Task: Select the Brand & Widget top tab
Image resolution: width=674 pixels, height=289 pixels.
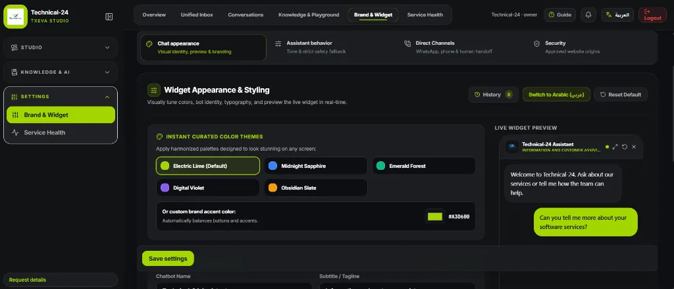Action: [x=373, y=14]
